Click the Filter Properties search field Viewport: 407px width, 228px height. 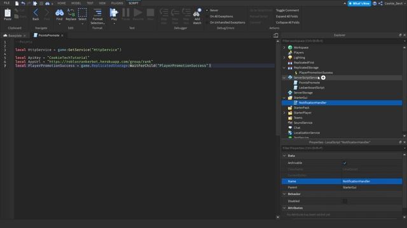[342, 148]
